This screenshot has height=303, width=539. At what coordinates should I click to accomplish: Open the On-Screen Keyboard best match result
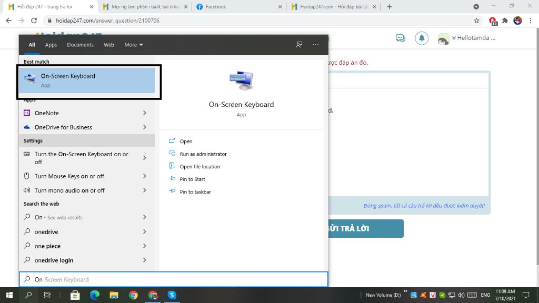click(x=87, y=80)
